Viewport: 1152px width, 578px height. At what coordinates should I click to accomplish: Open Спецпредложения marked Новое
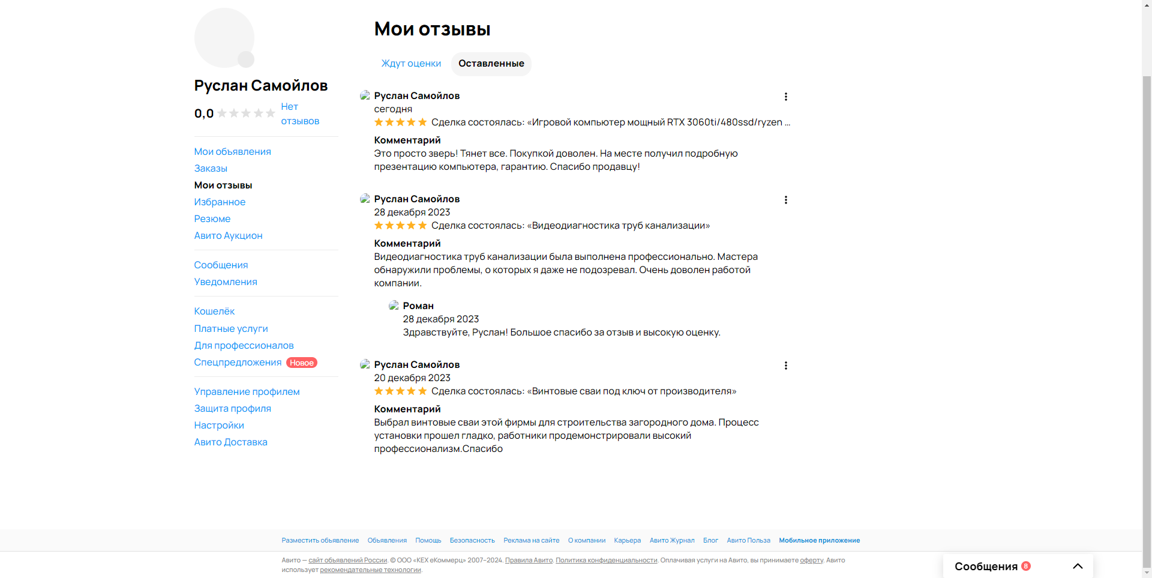tap(238, 362)
